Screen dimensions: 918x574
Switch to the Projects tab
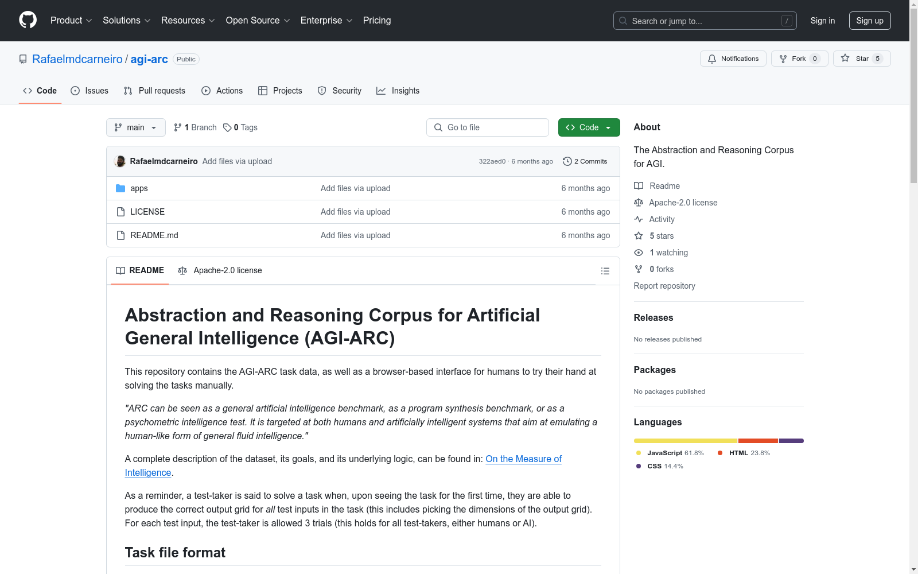tap(280, 91)
